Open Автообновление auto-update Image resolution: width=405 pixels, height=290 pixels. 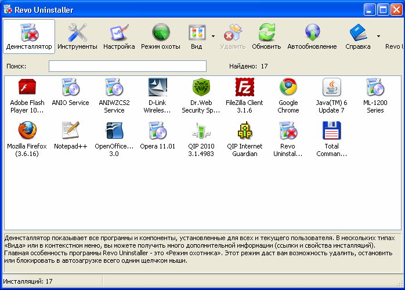tap(312, 37)
